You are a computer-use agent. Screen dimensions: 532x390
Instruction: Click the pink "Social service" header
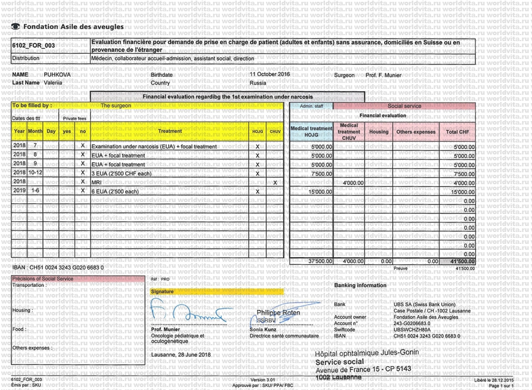pos(404,106)
